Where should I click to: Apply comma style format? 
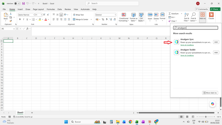point(107,19)
